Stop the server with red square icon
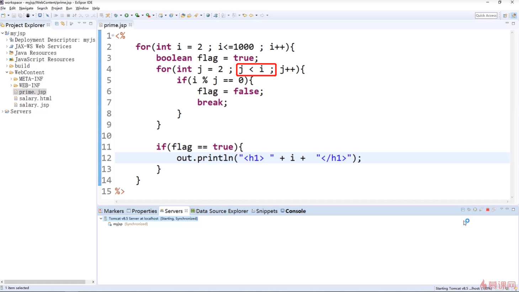 click(488, 210)
